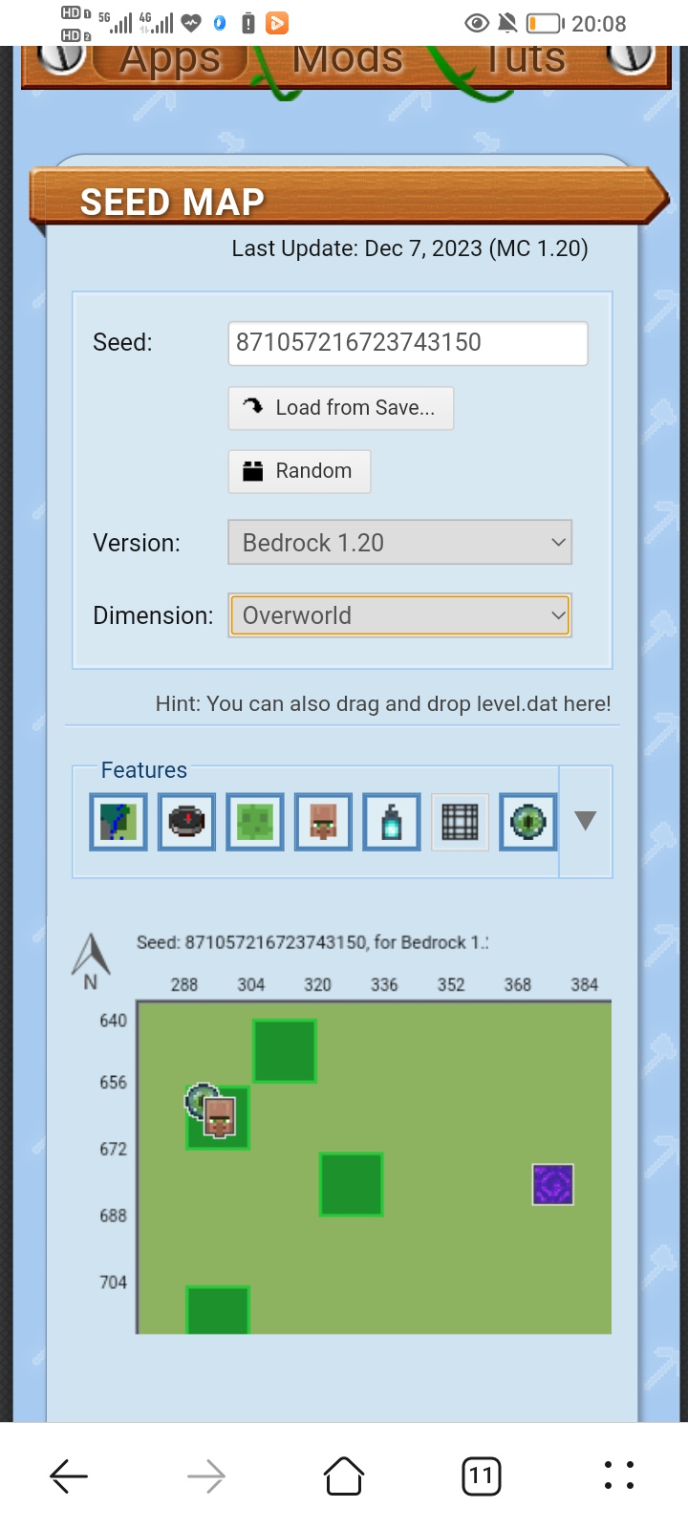
Task: Click the Random seed button
Action: tap(299, 471)
